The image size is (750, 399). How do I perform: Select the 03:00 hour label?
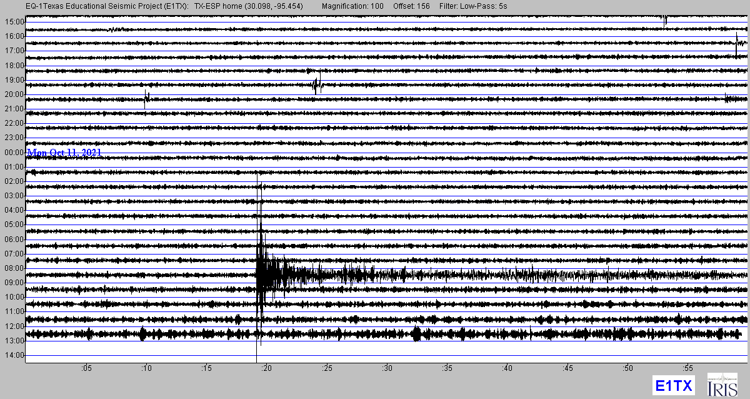click(14, 196)
